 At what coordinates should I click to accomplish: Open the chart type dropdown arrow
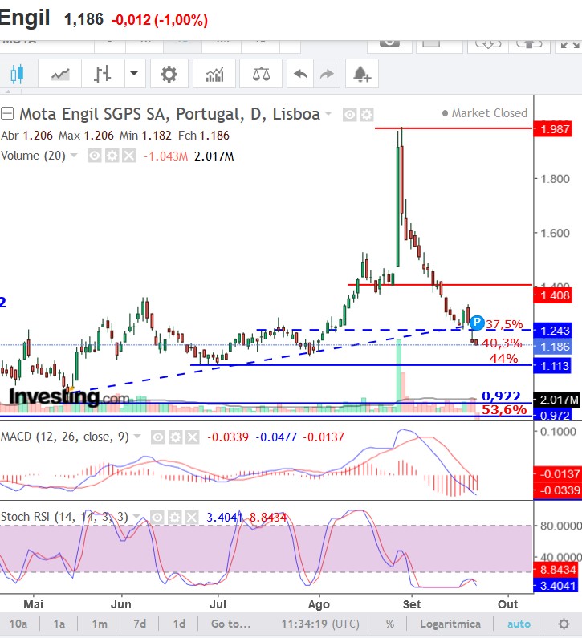point(134,74)
